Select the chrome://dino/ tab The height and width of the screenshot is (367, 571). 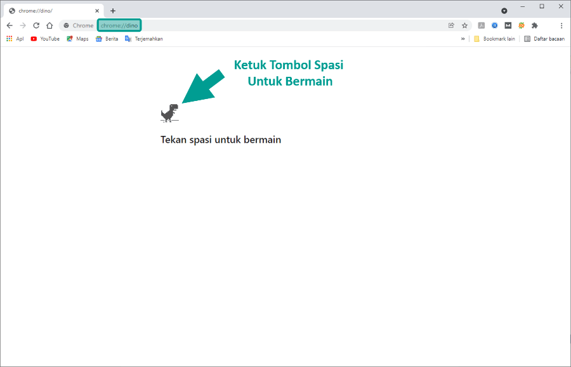(54, 11)
